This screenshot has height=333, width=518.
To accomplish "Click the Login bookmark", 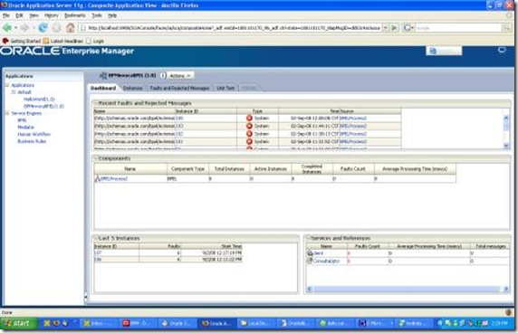I will (x=98, y=41).
